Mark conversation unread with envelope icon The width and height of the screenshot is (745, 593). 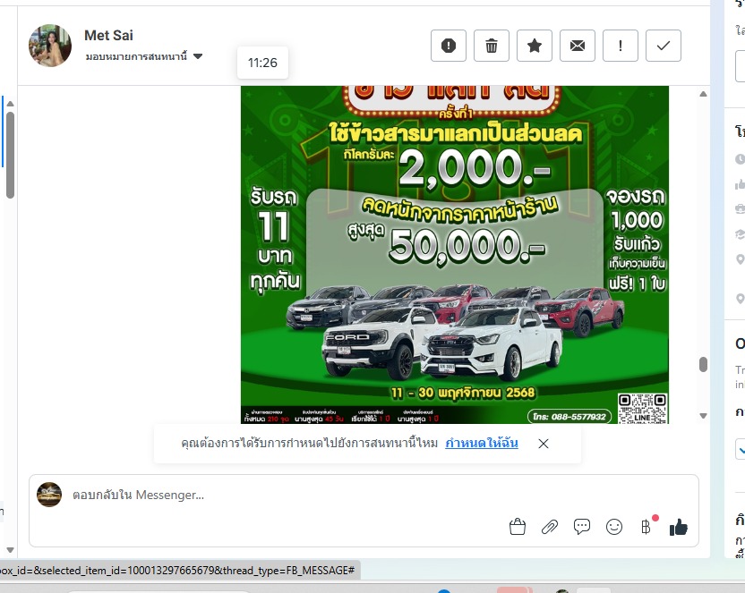(x=578, y=46)
